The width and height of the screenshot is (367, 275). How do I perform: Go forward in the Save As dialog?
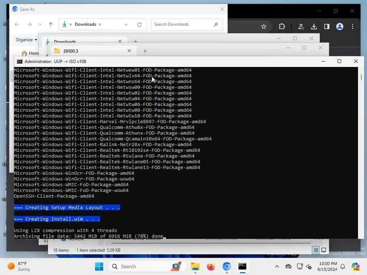click(29, 24)
